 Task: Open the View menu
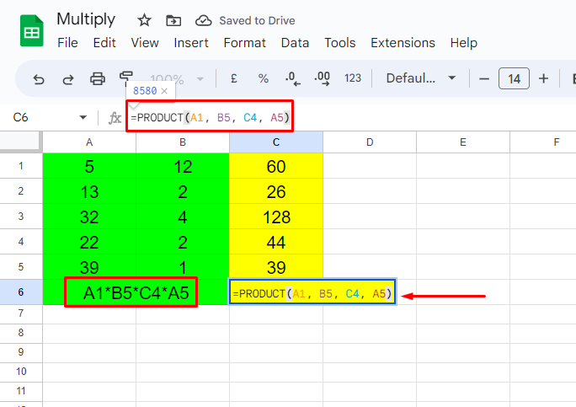point(145,43)
